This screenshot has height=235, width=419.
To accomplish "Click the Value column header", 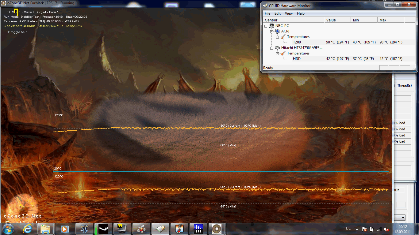I will 337,20.
